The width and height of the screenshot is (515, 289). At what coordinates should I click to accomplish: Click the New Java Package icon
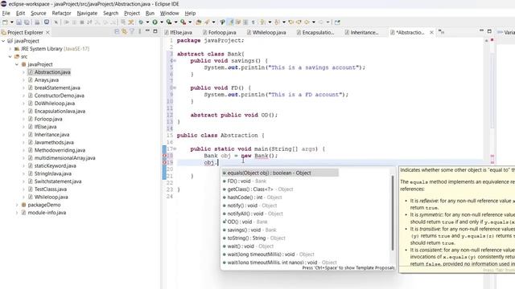(199, 22)
